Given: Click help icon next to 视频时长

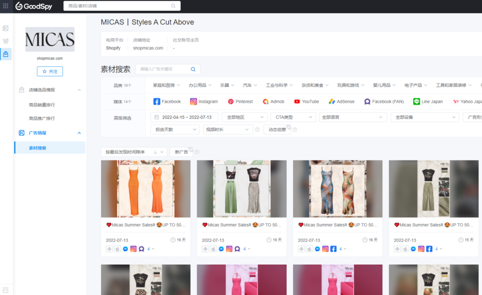Looking at the screenshot, I should (x=258, y=130).
